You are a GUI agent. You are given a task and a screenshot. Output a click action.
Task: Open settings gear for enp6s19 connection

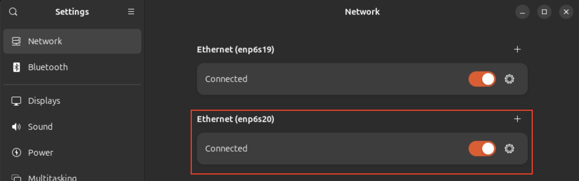[509, 79]
